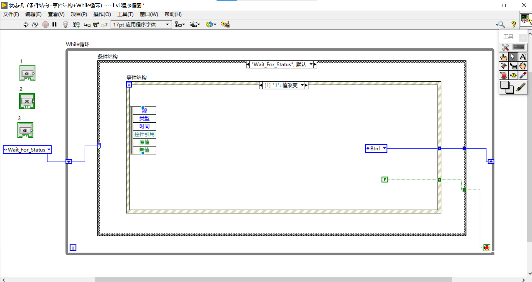Go to next case in case selector
This screenshot has width=532, height=282.
315,64
